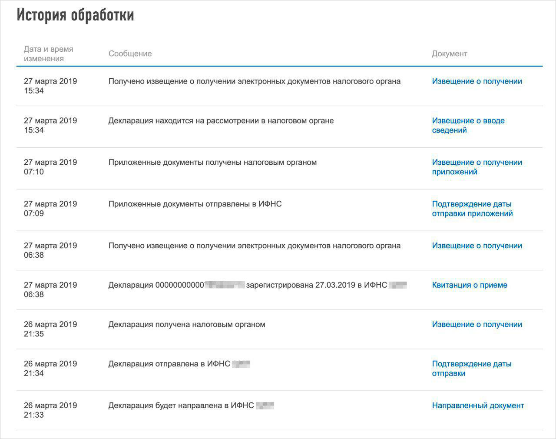Click message 'Приложенные документы получены налоговым органом'
Screen dimensions: 556x439
tap(212, 163)
